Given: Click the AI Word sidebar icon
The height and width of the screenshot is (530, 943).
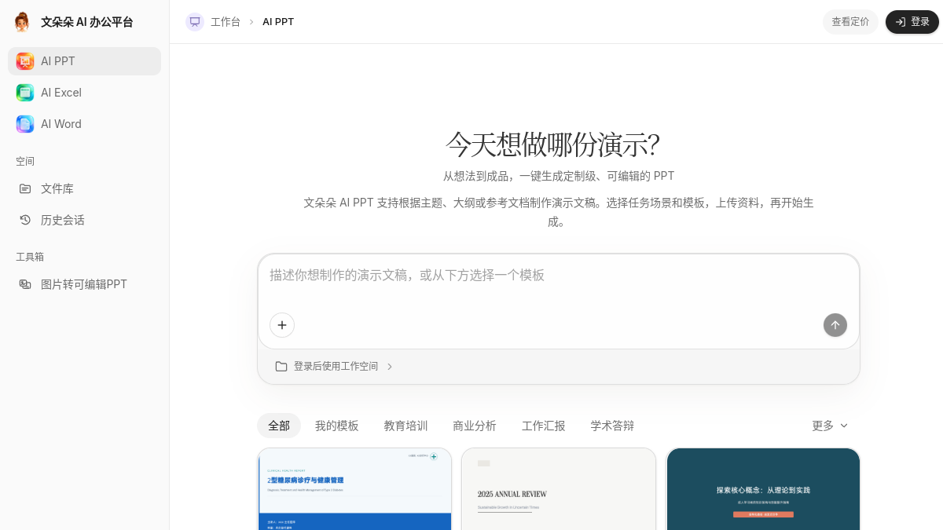Looking at the screenshot, I should click(25, 124).
